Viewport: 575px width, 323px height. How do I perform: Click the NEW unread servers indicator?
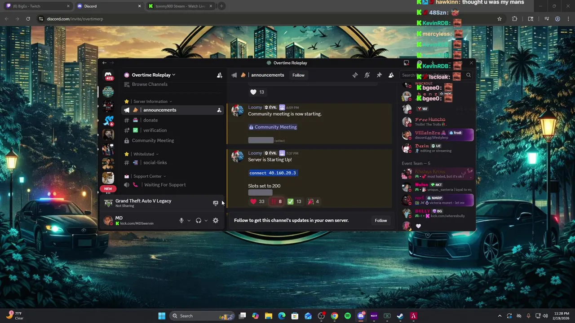pos(108,189)
